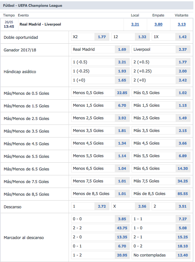Choose 1X double chance at 1.42
Viewport: 195px width, 262px height.
182,37
